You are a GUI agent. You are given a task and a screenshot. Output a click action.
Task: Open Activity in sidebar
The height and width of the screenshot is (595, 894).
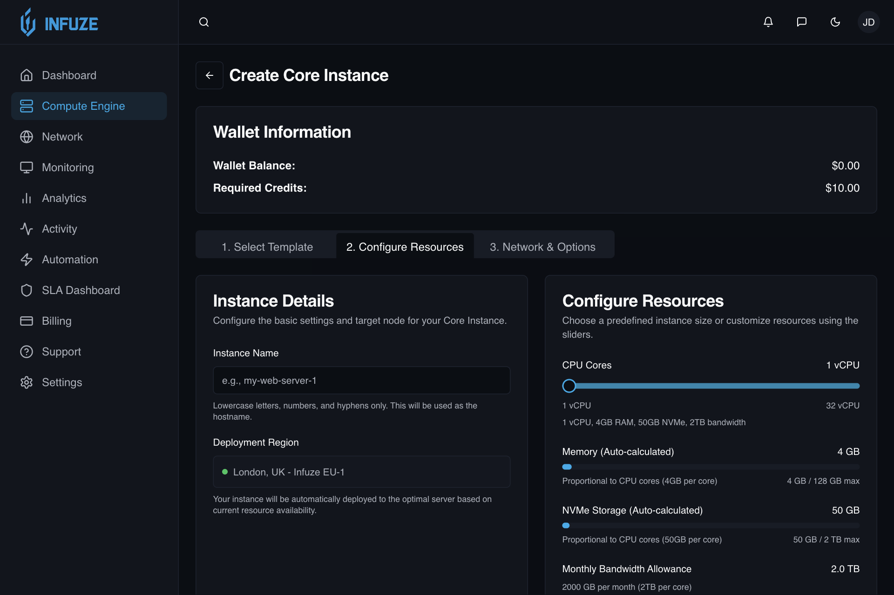89,229
